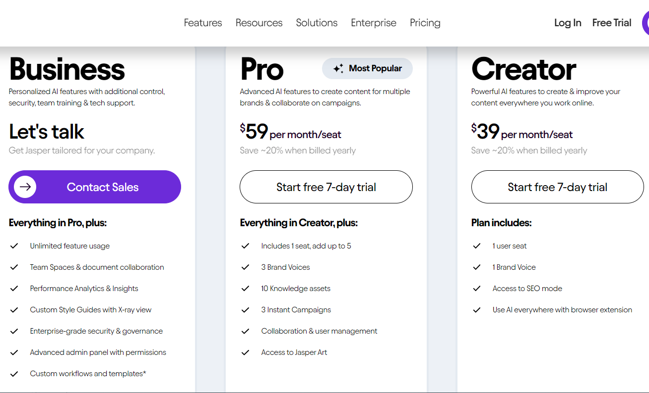Open the Pricing page link
The image size is (649, 393).
click(x=425, y=23)
